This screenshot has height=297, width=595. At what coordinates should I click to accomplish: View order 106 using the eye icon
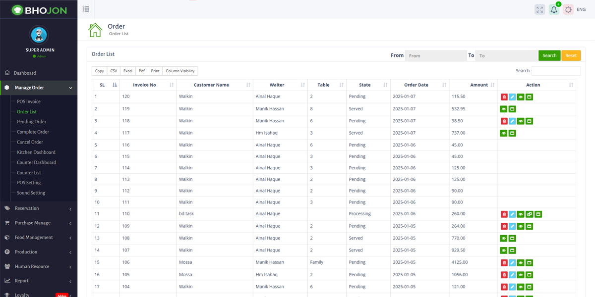[521, 262]
